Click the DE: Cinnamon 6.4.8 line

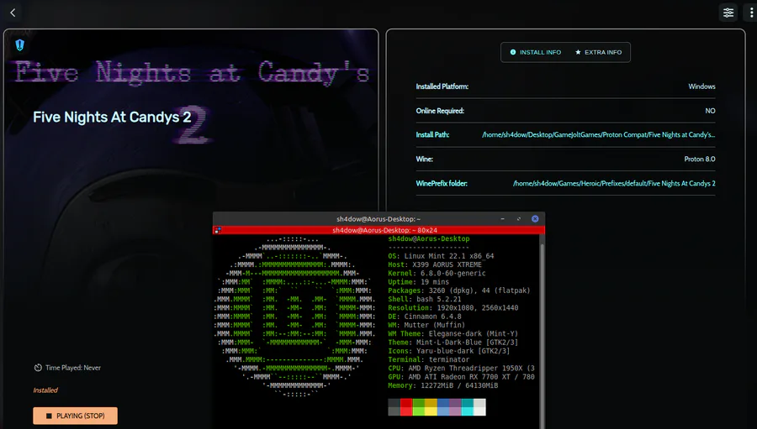coord(425,317)
